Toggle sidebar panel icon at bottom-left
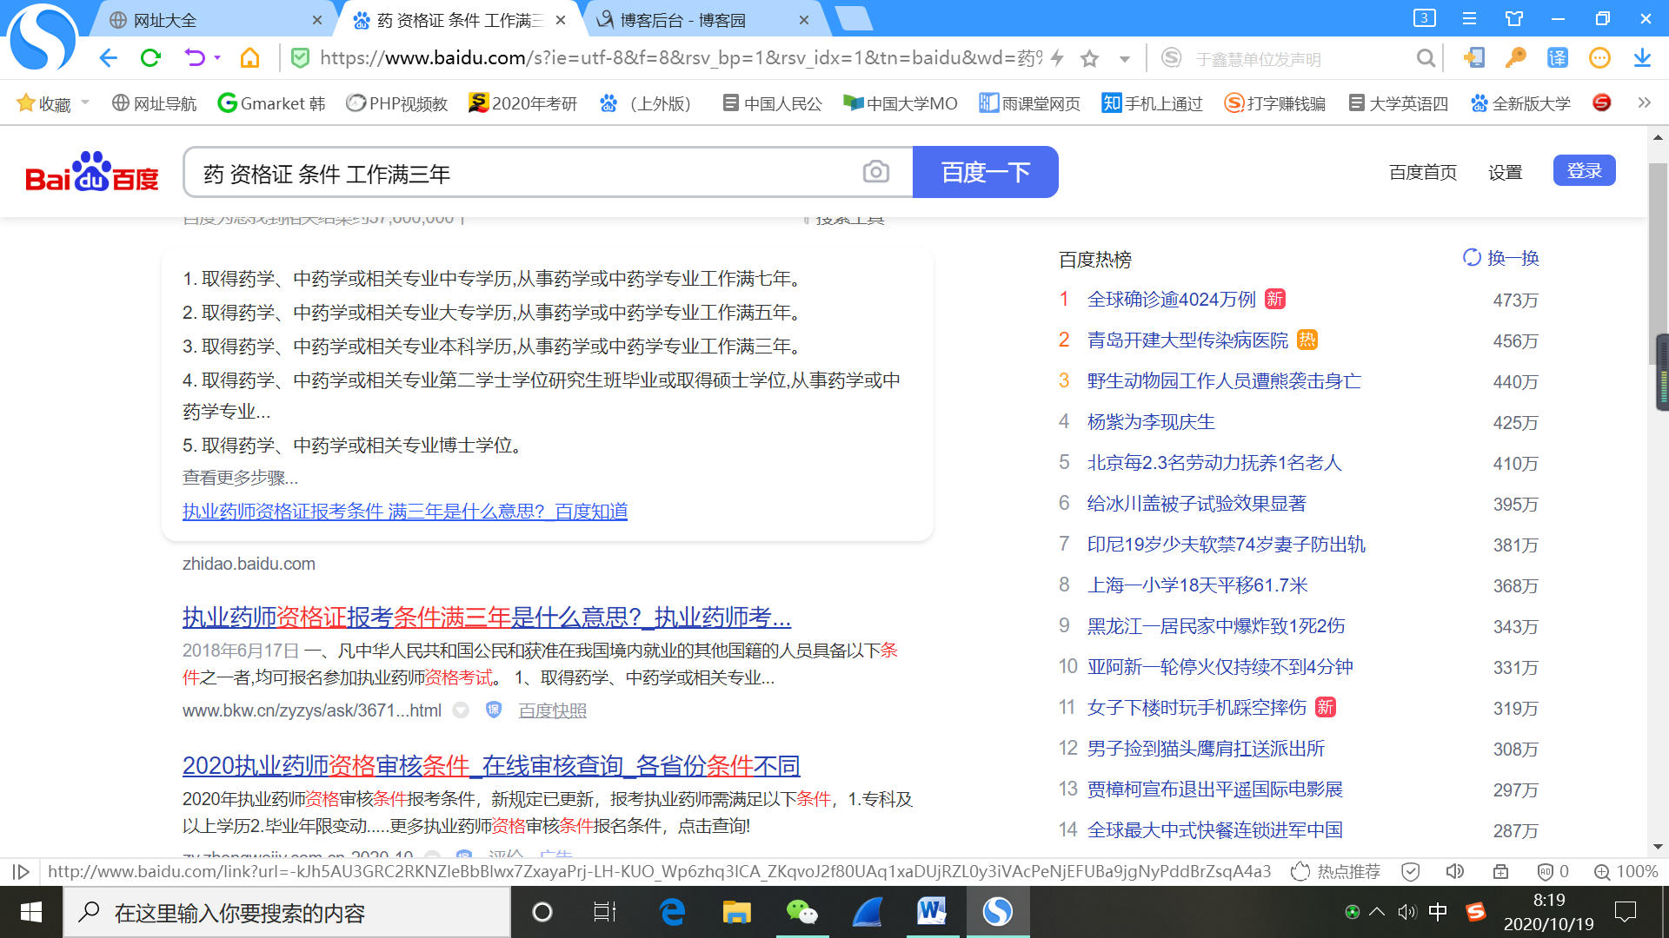1669x938 pixels. 22,871
